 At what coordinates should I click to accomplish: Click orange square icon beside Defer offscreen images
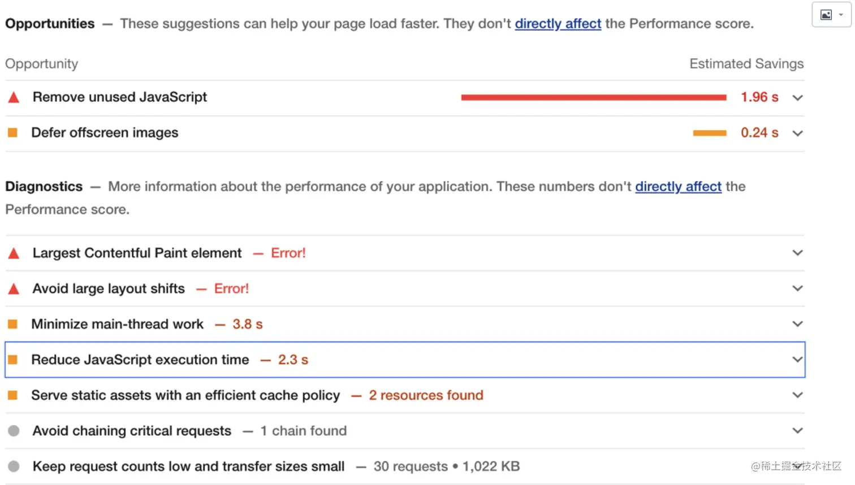pos(12,133)
